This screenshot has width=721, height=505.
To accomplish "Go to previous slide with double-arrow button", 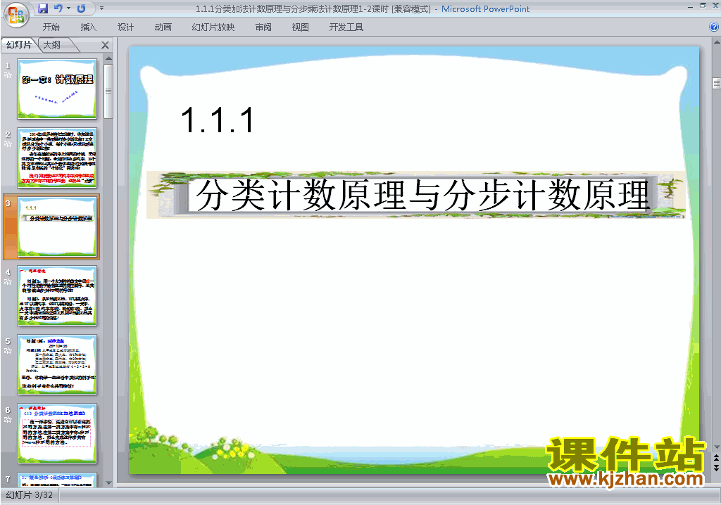I will [x=716, y=458].
